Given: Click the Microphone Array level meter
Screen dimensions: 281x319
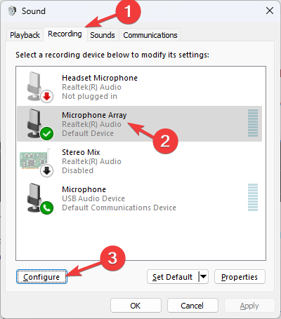Looking at the screenshot, I should 253,123.
